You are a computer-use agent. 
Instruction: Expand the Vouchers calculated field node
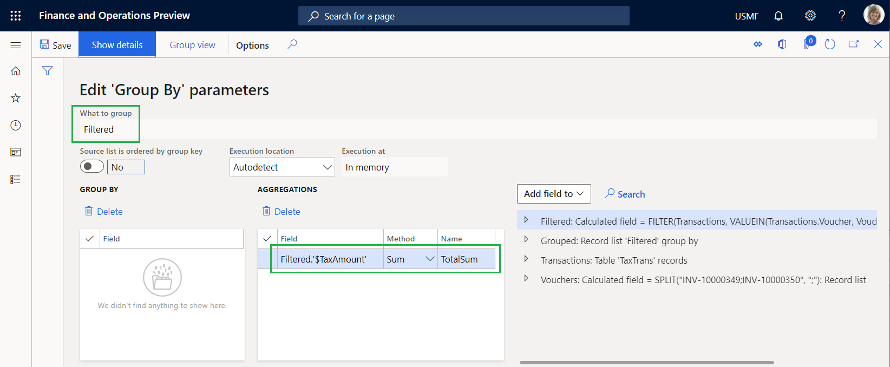[x=526, y=278]
